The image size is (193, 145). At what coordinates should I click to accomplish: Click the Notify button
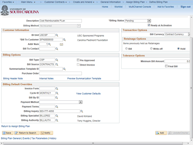point(46,133)
